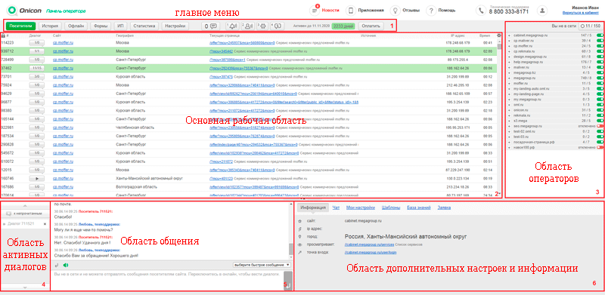Screen dimensions: 605x295
Task: Open the Формы section
Action: [101, 26]
